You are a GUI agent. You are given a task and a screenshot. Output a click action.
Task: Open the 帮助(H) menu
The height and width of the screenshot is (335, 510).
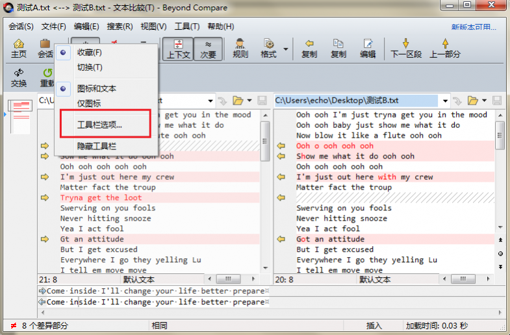tap(221, 27)
